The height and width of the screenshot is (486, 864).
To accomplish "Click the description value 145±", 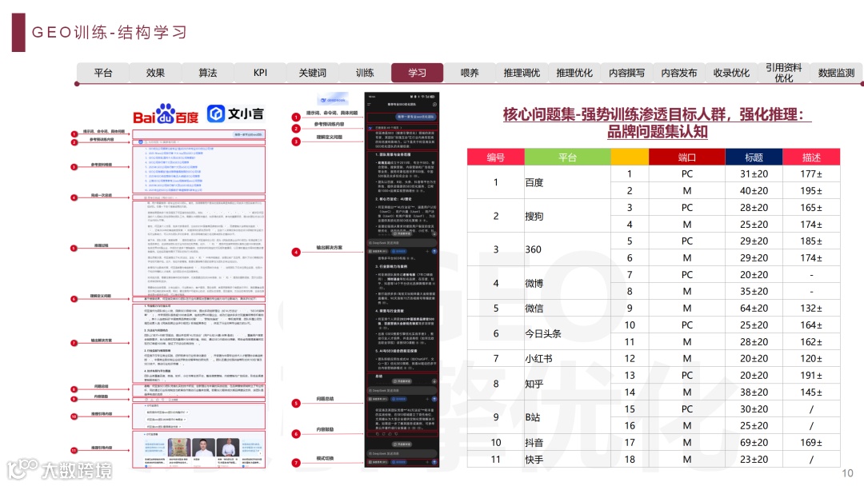I will click(811, 392).
